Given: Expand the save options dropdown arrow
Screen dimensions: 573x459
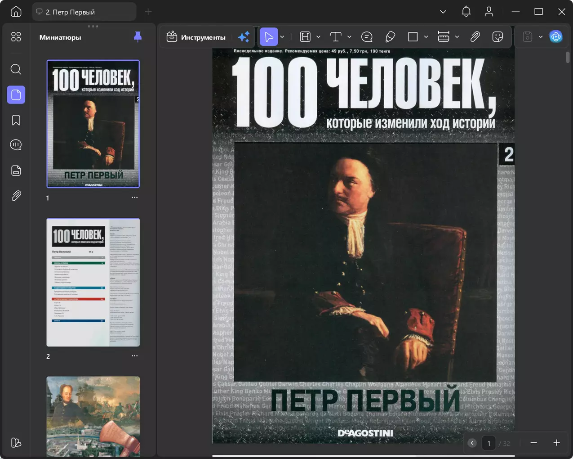Looking at the screenshot, I should [x=541, y=37].
